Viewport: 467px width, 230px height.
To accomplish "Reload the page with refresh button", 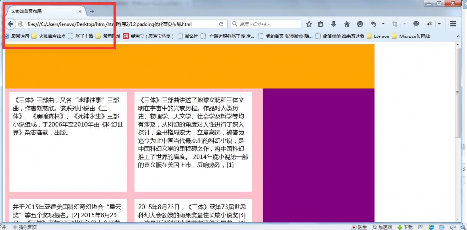I will tap(221, 24).
